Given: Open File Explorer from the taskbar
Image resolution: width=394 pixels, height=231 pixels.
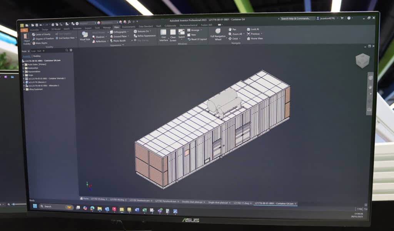Looking at the screenshot, I should pos(100,209).
